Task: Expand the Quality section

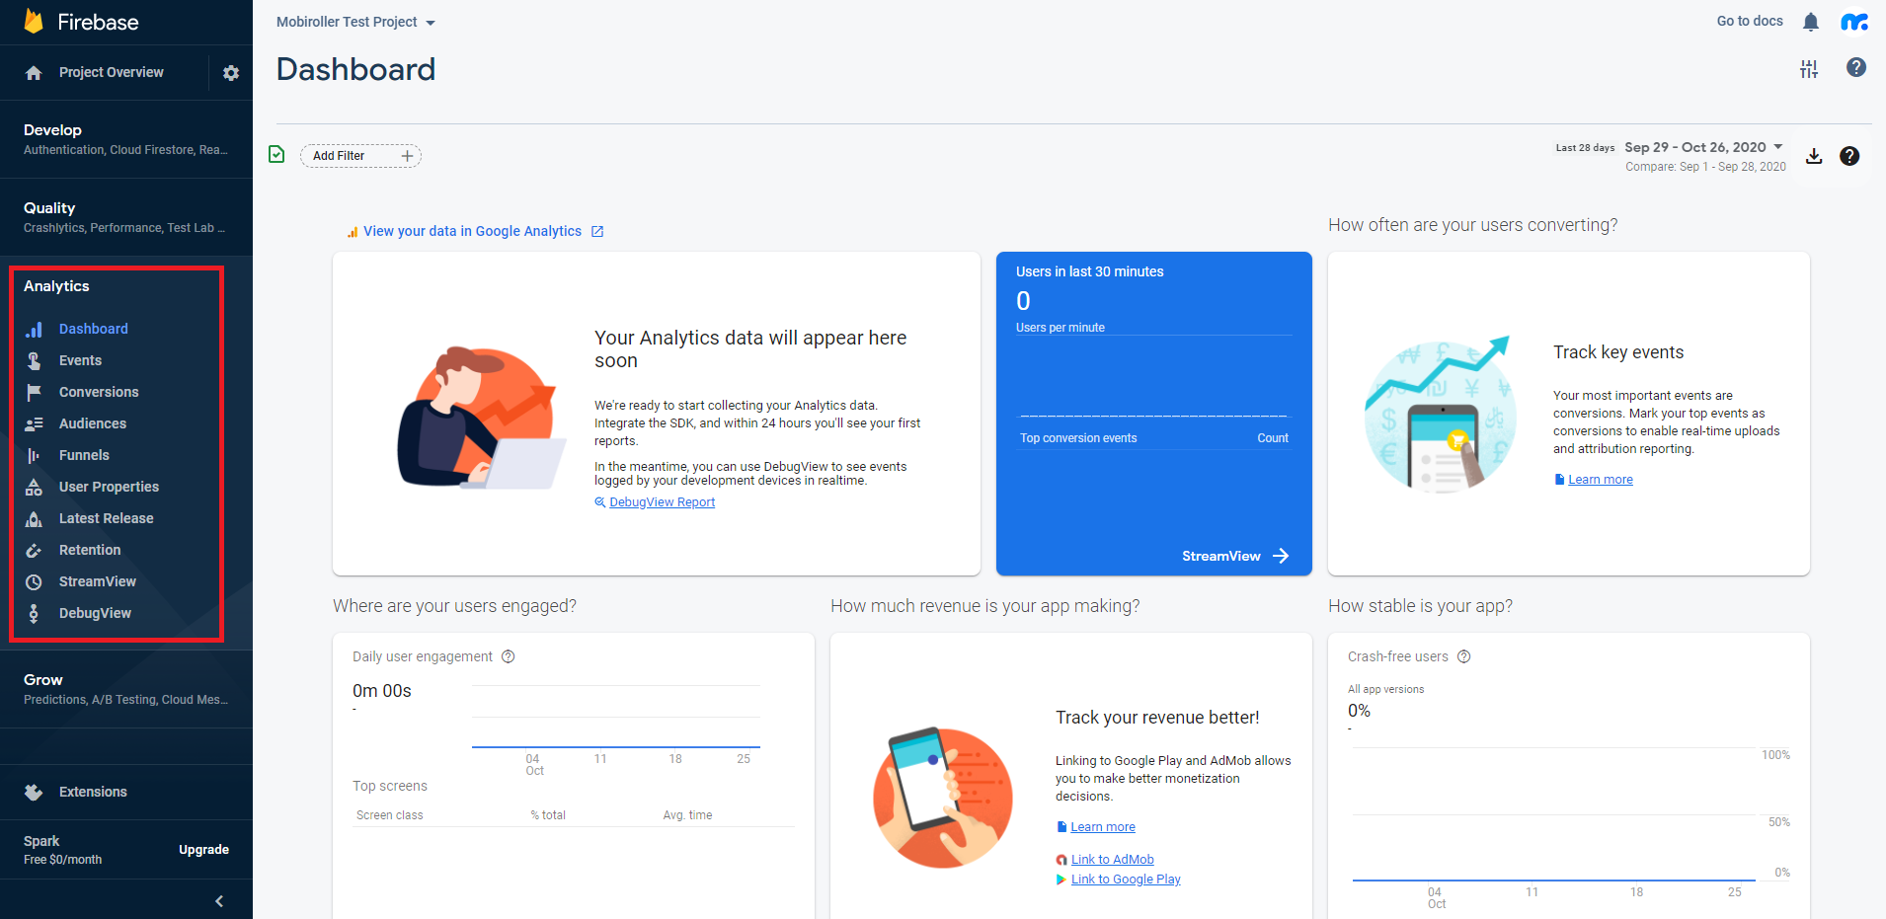Action: [x=126, y=217]
